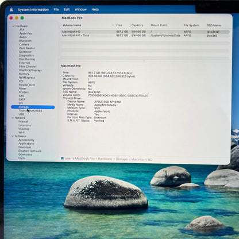
Task: Open the File menu
Action: coord(56,10)
